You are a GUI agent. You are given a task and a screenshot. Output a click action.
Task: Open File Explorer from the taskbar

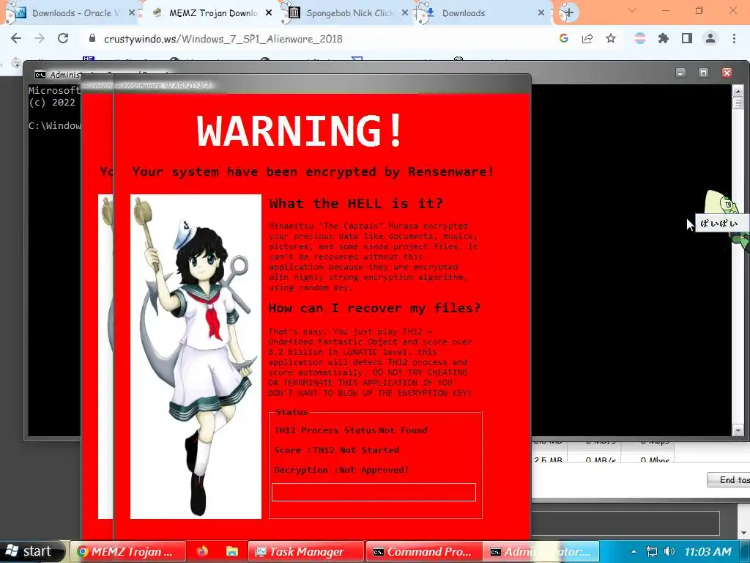pos(232,551)
